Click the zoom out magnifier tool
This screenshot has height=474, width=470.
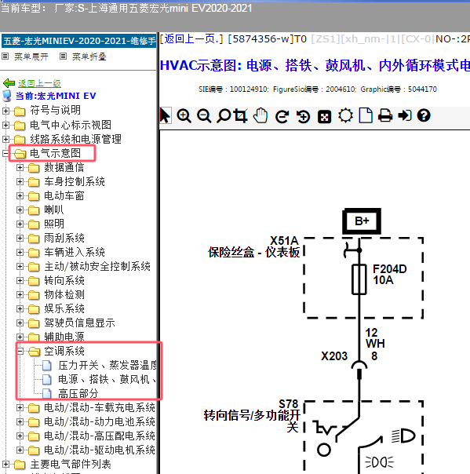tap(204, 116)
